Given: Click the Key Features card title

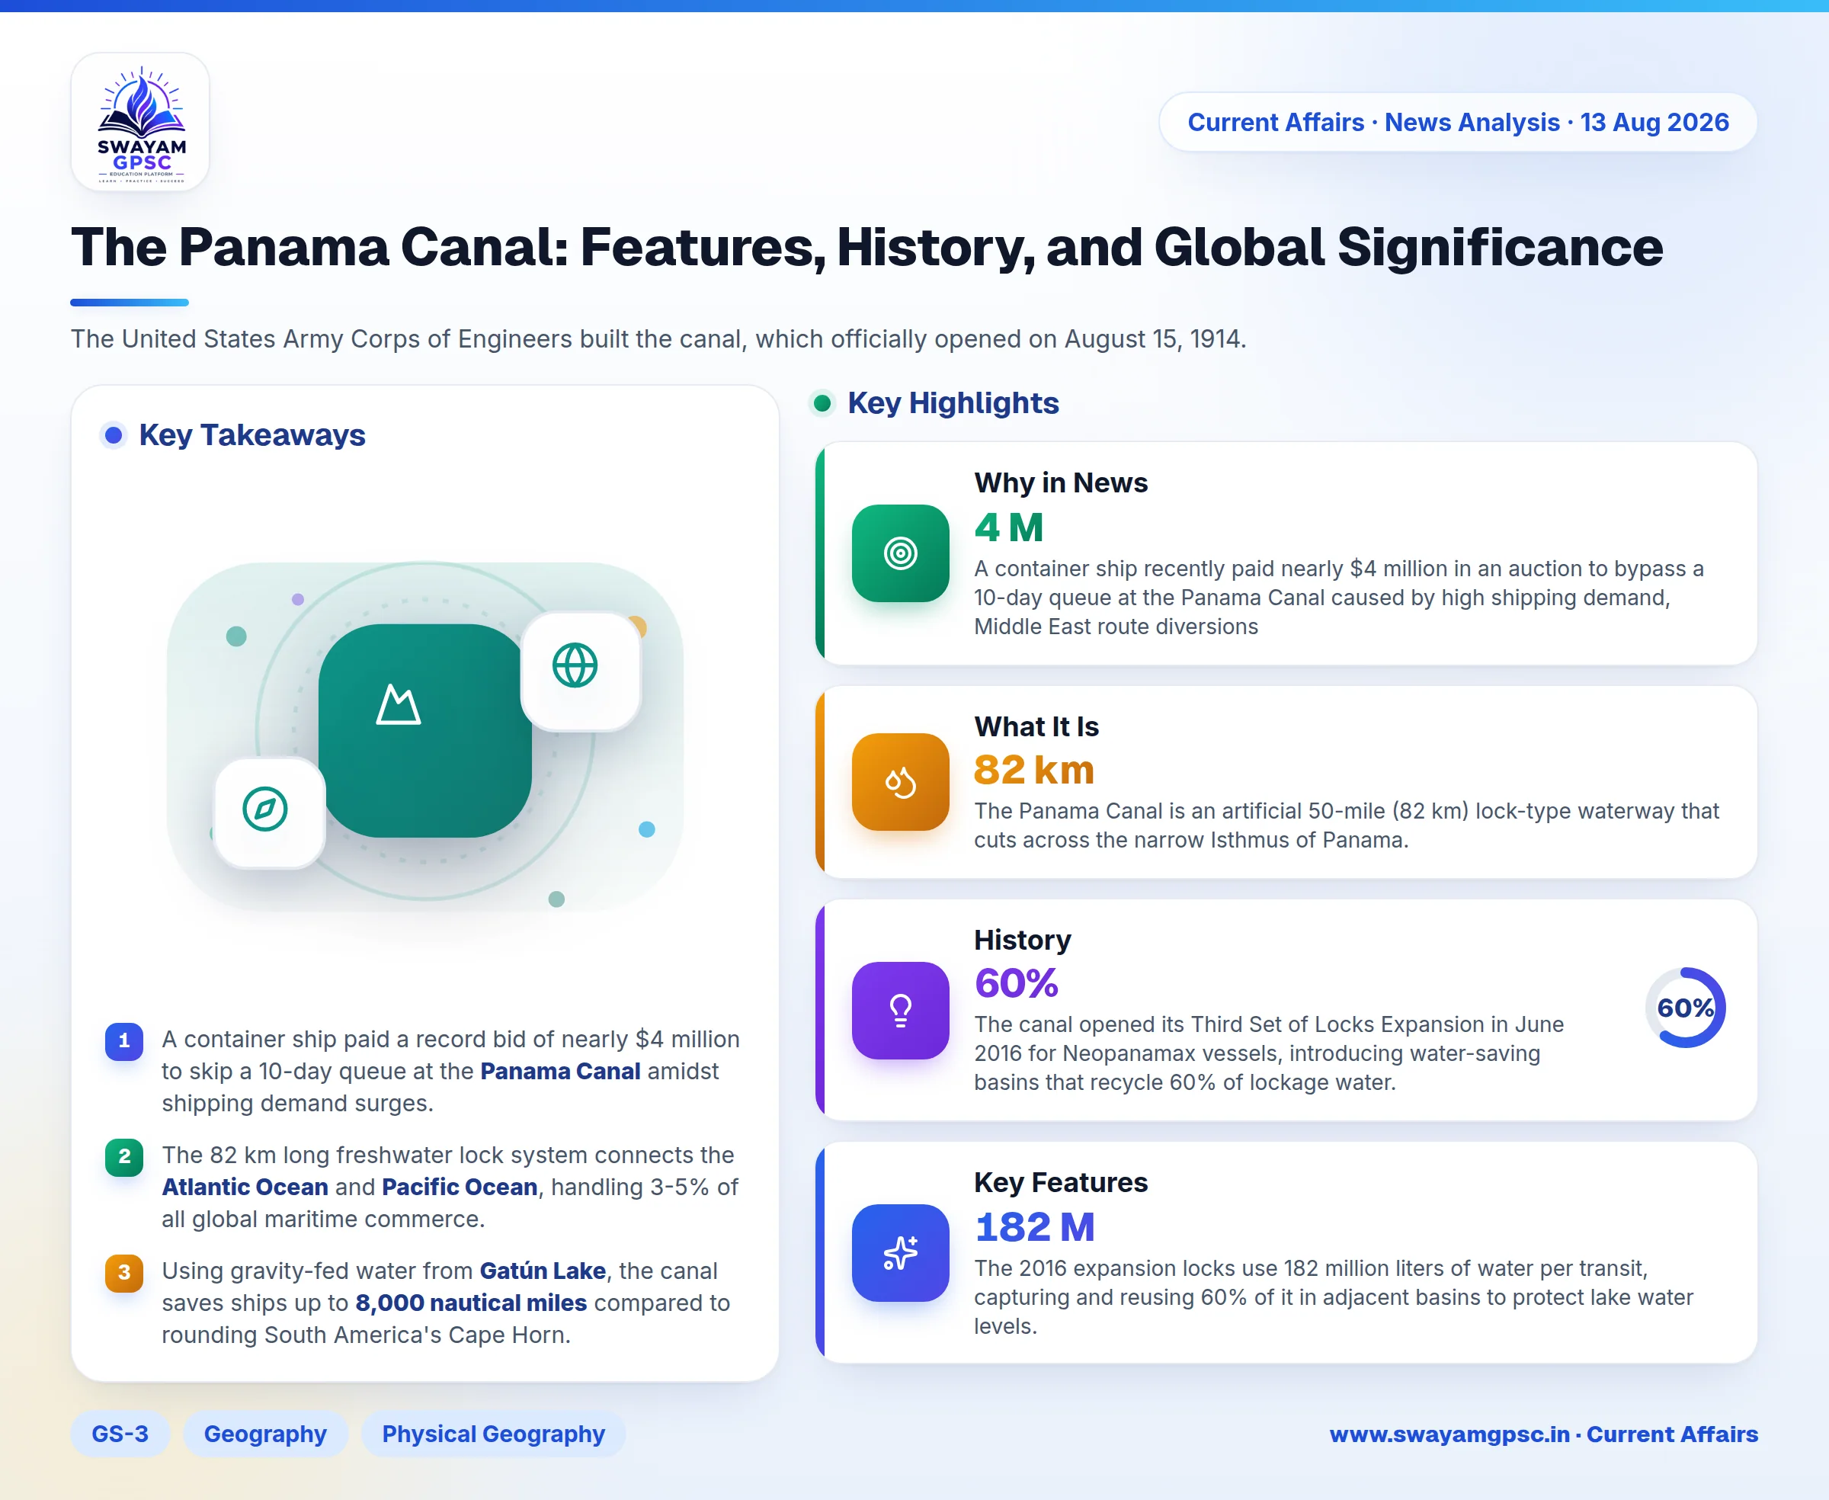Looking at the screenshot, I should pyautogui.click(x=1061, y=1182).
